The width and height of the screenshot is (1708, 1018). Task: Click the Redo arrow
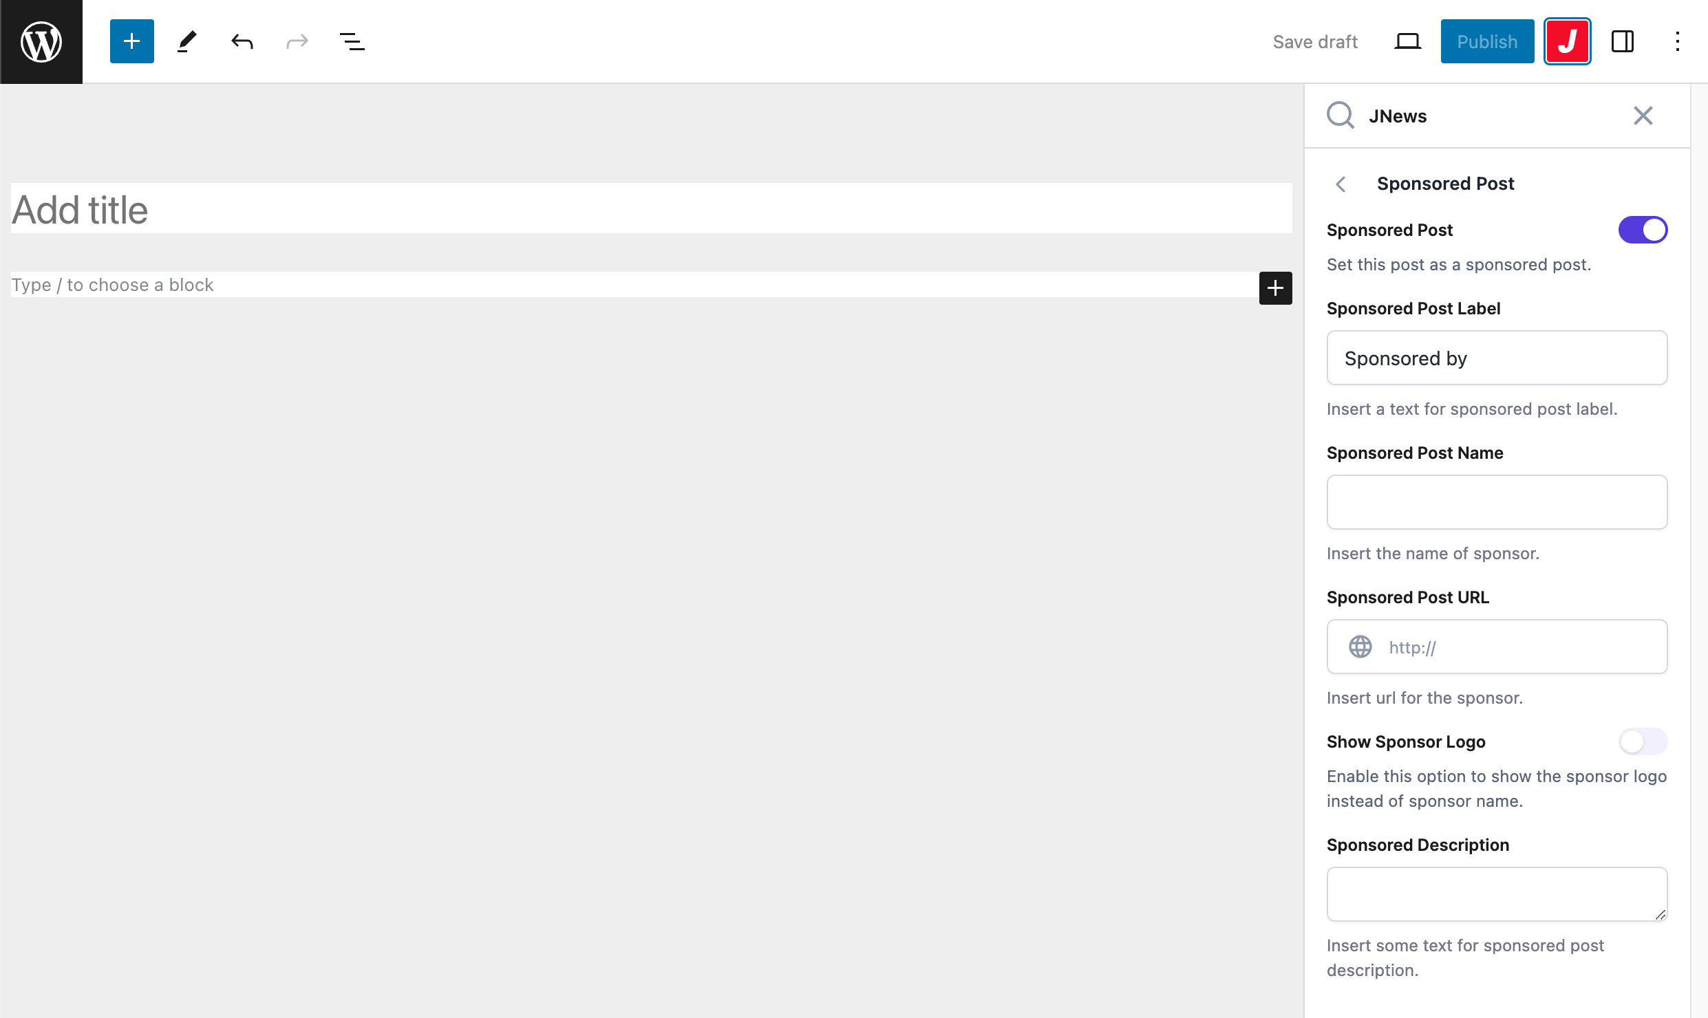point(297,41)
